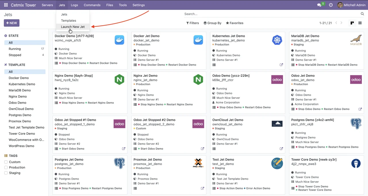Switch to list view icon

pos(360,23)
